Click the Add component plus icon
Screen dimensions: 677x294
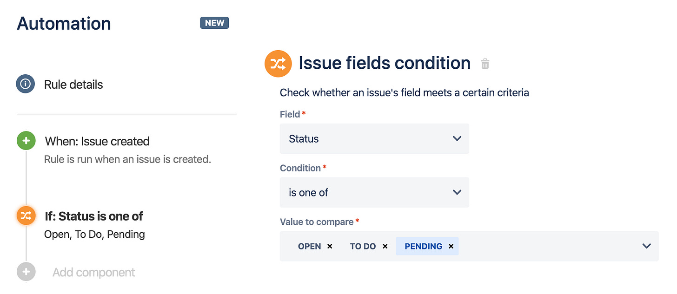(26, 271)
